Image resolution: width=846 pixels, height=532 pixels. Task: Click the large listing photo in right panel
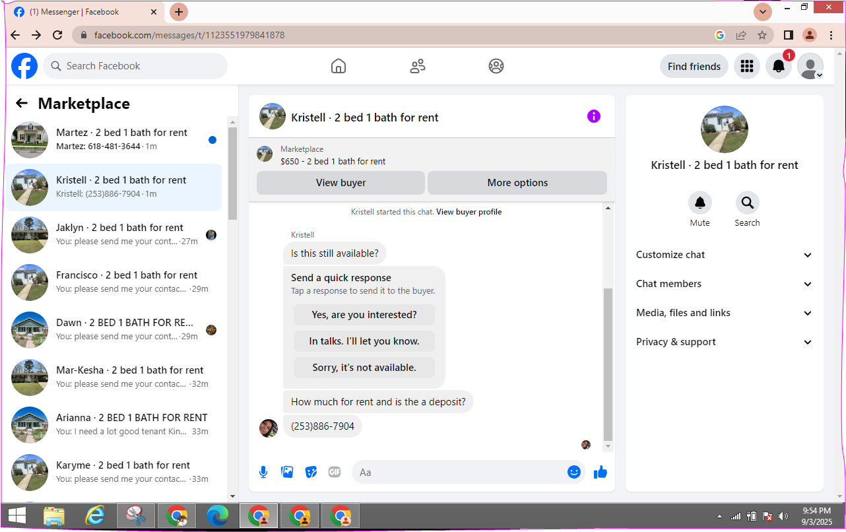click(725, 129)
